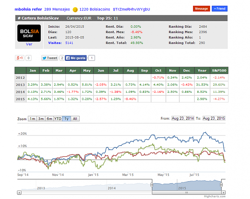
Task: Open the mbolsia refer profile link
Action: pyautogui.click(x=28, y=9)
